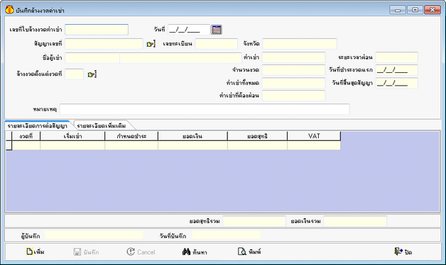Click the ยอดเงินรวม total field
This screenshot has width=446, height=265.
355,221
